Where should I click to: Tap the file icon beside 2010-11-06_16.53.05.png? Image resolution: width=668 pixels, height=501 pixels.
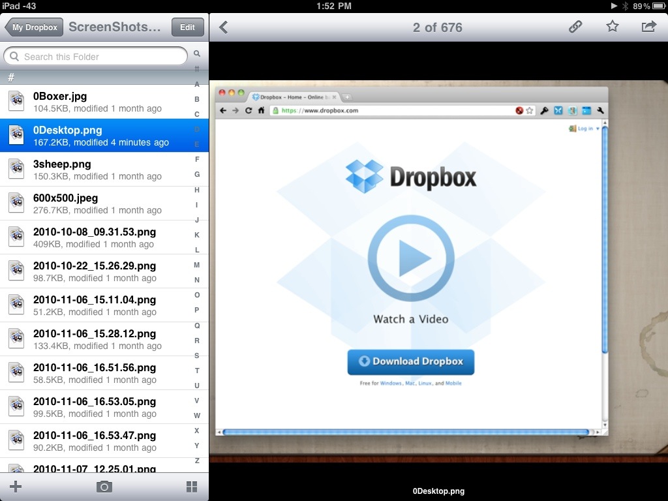(x=16, y=406)
